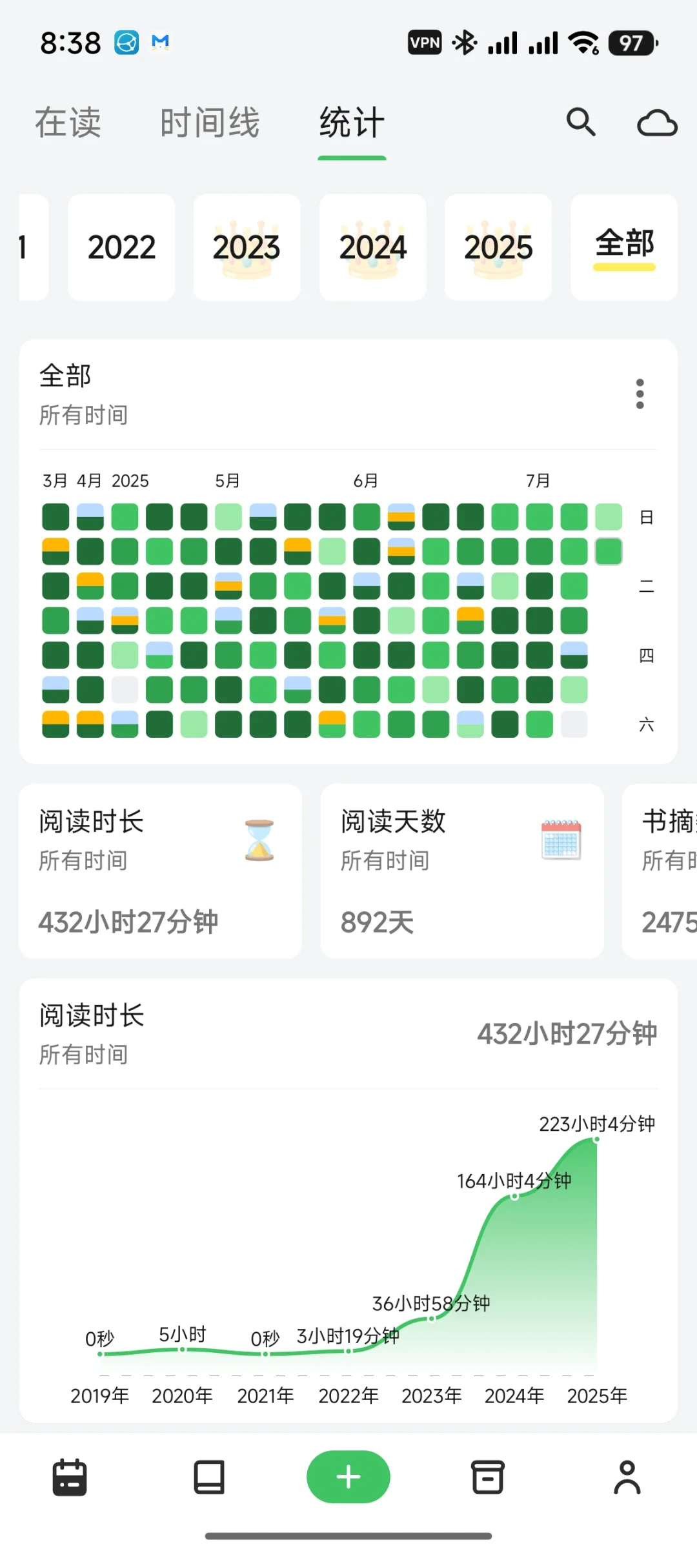Tap the battery 97 indicator
The image size is (697, 1551).
tap(632, 43)
